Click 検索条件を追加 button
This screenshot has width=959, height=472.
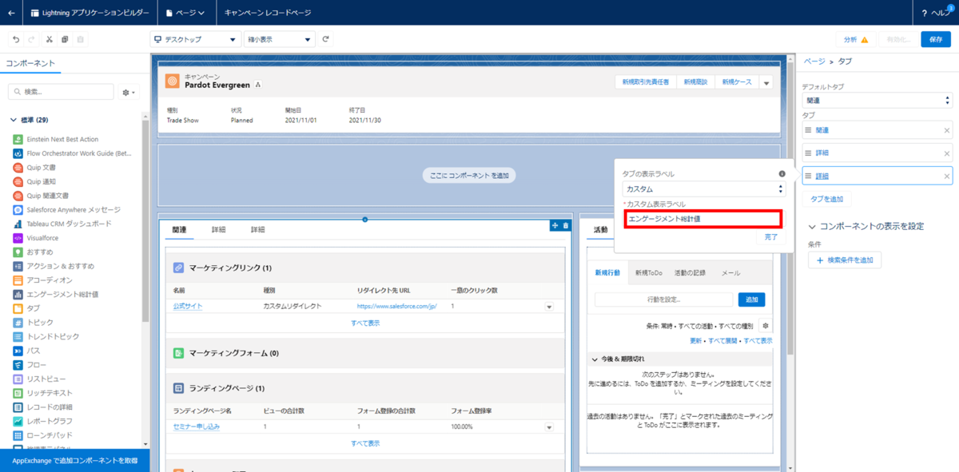[x=844, y=260]
